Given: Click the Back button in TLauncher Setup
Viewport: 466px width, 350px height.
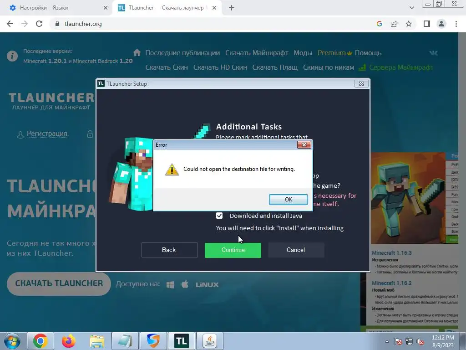Looking at the screenshot, I should [169, 250].
